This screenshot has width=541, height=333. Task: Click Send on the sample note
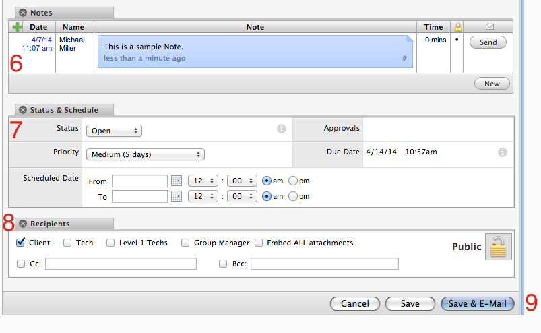click(x=488, y=42)
